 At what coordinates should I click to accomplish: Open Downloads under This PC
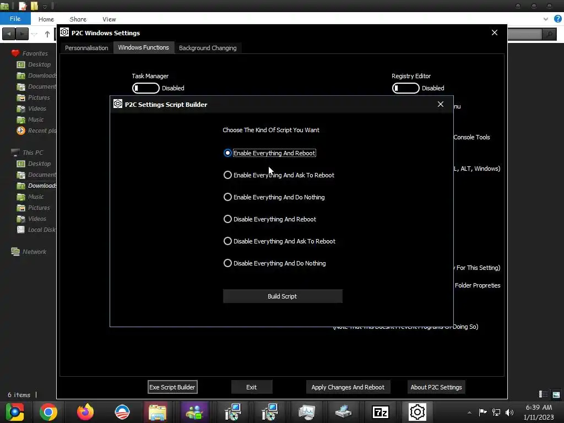[37, 186]
